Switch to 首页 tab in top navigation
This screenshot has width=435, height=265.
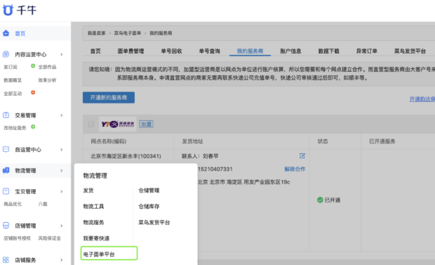tap(95, 51)
